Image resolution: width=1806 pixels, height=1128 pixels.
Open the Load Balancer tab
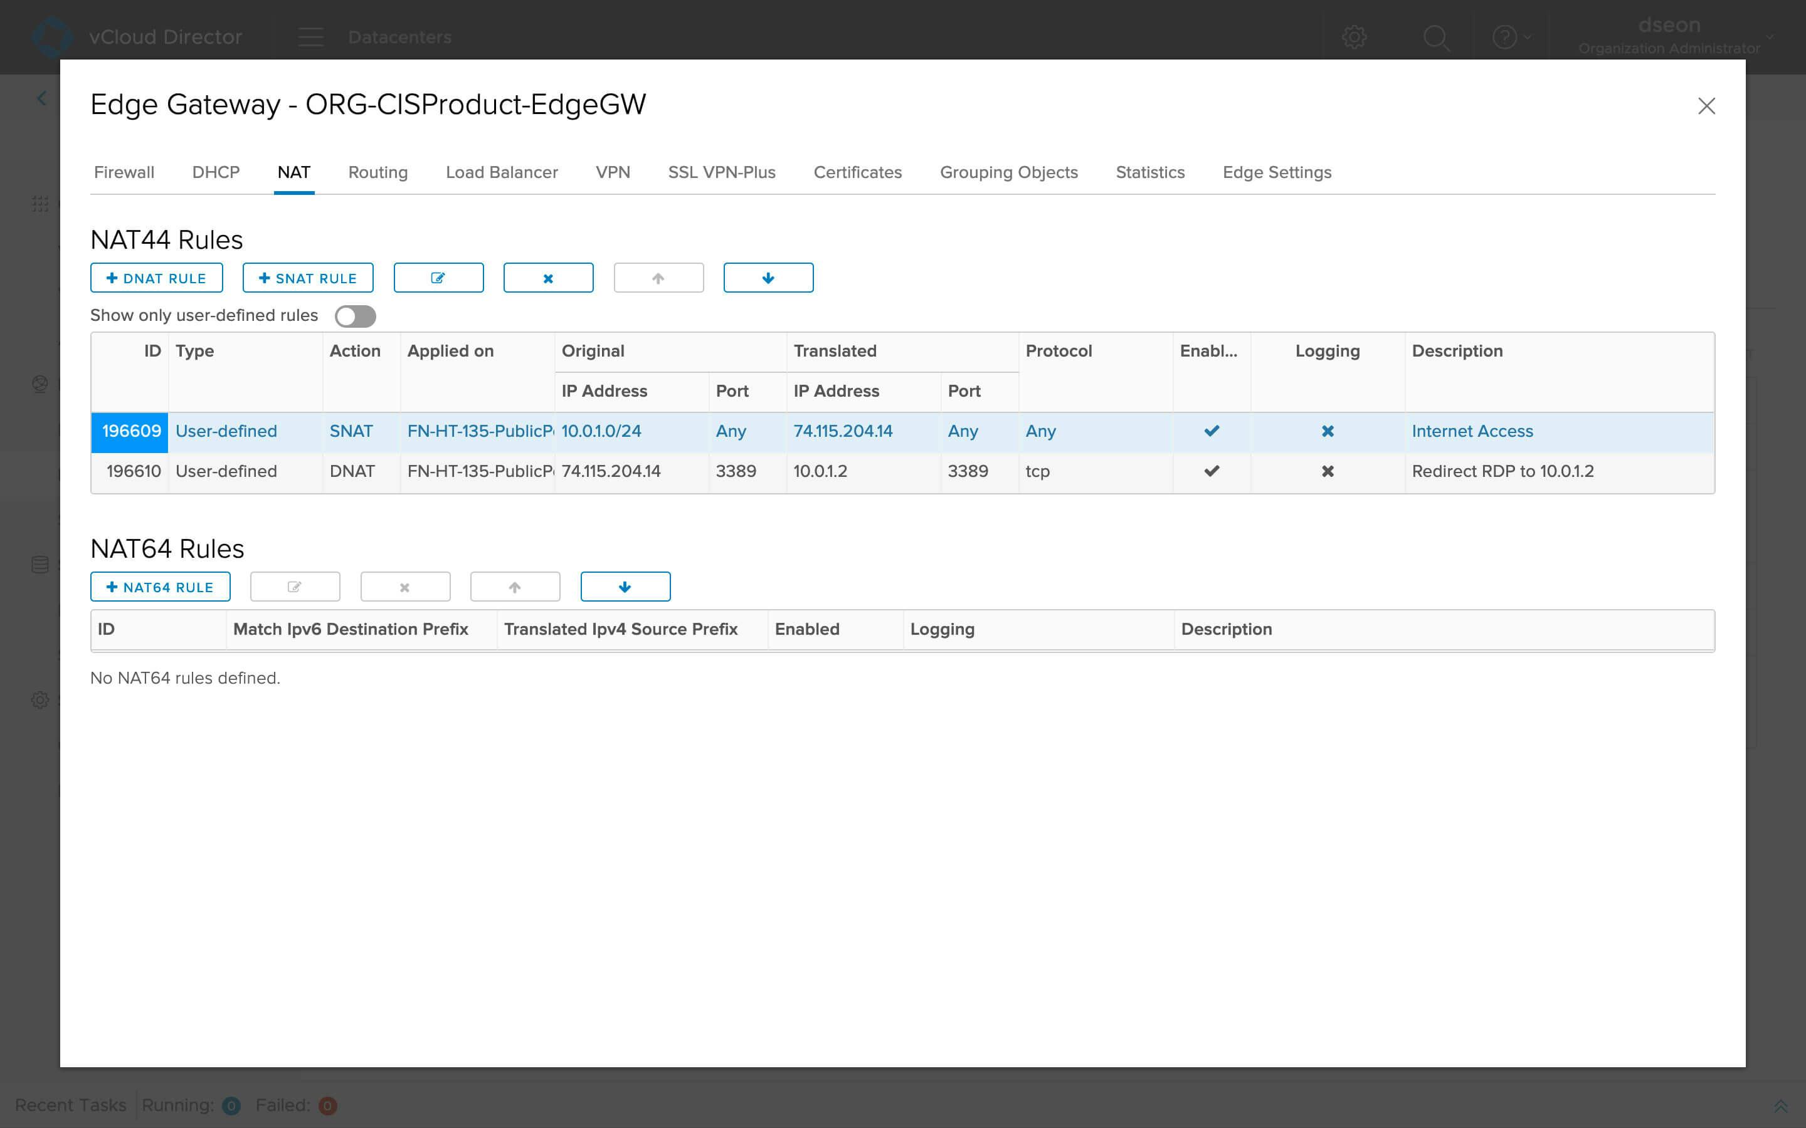point(502,172)
